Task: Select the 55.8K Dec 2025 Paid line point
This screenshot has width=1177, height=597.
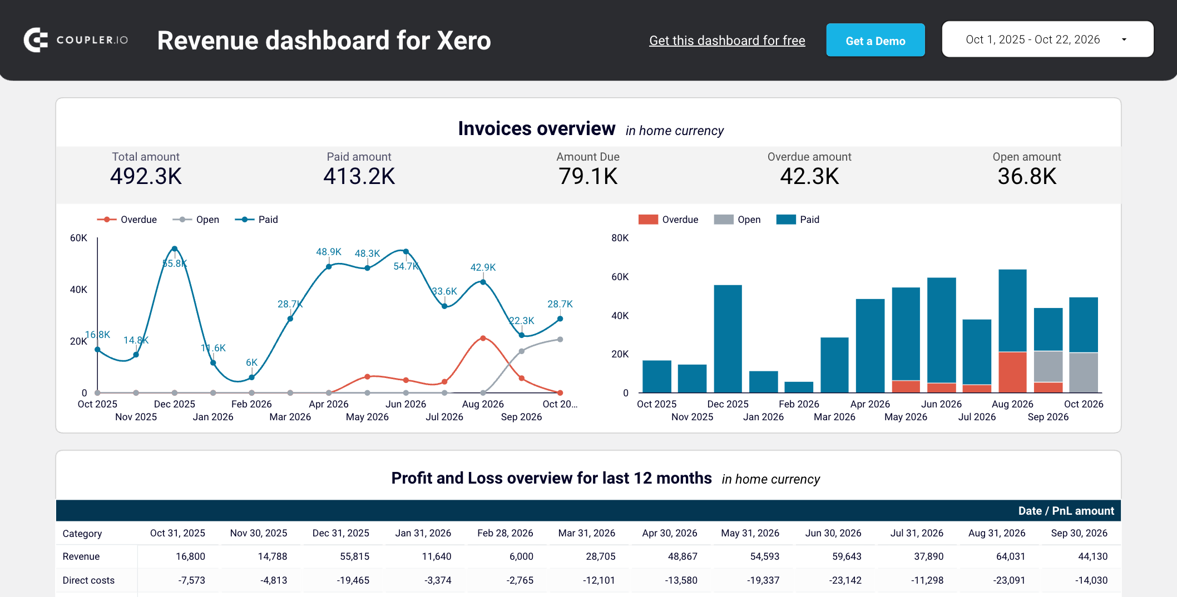Action: 175,248
